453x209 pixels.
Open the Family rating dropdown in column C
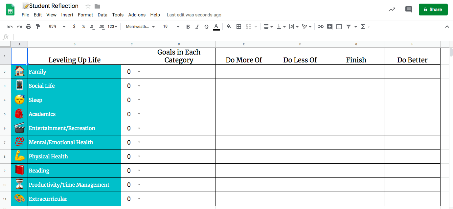point(139,72)
